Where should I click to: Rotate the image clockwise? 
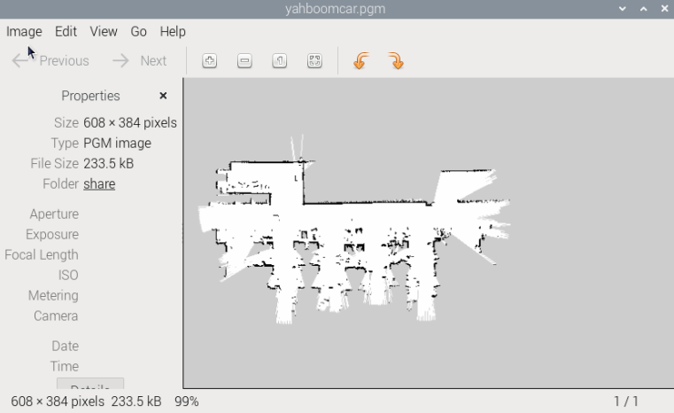pos(396,61)
